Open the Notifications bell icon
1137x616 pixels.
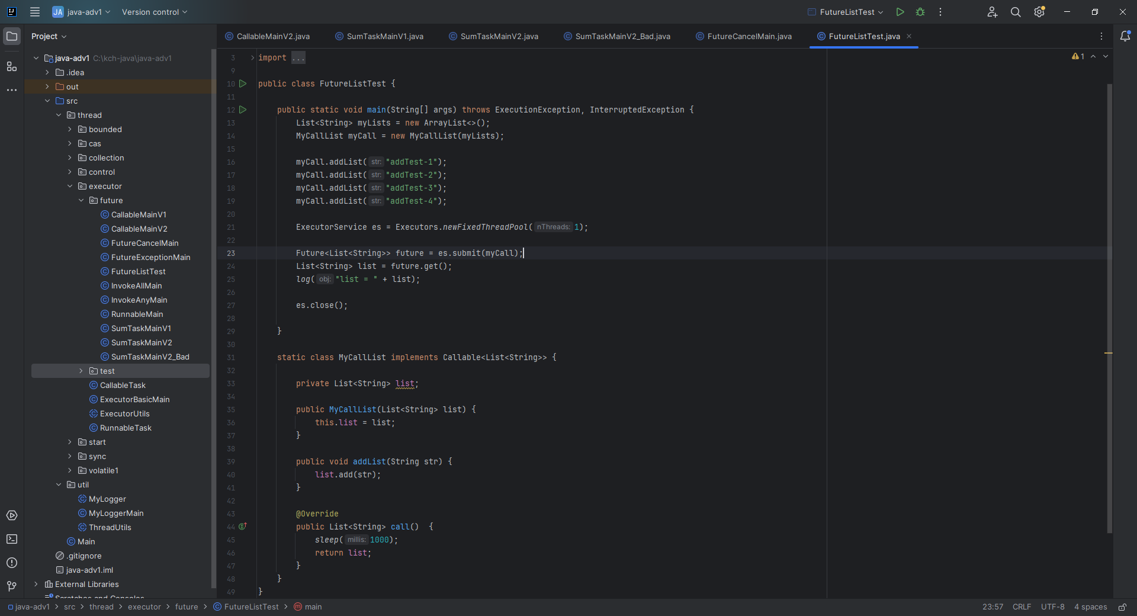pos(1125,36)
